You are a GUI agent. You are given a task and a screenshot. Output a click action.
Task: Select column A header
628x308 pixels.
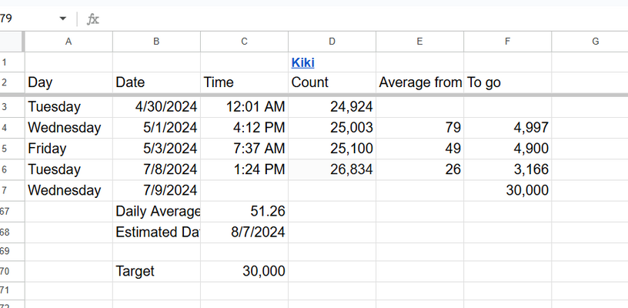tap(68, 42)
